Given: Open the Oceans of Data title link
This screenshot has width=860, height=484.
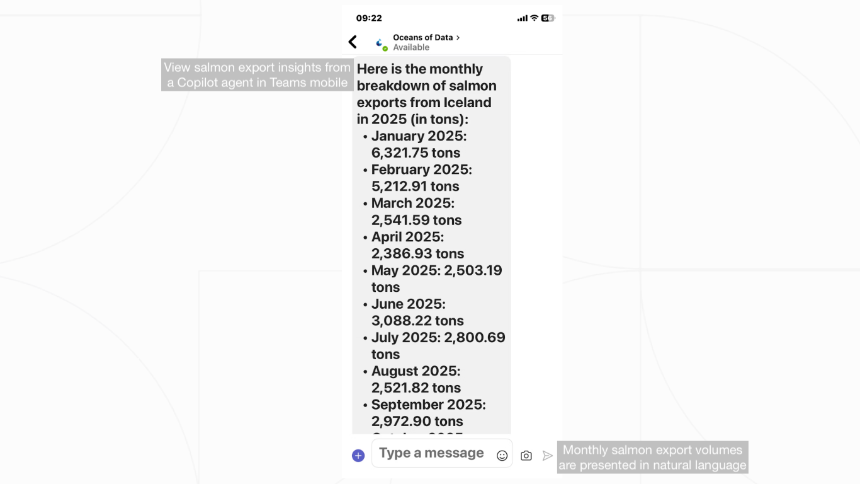Looking at the screenshot, I should [423, 38].
